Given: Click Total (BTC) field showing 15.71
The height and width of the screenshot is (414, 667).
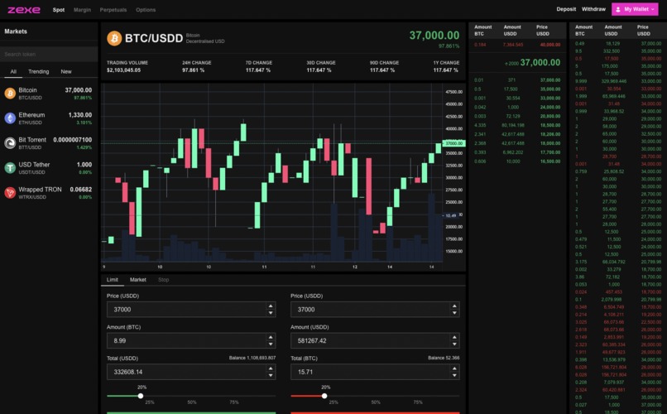Looking at the screenshot, I should coord(375,372).
